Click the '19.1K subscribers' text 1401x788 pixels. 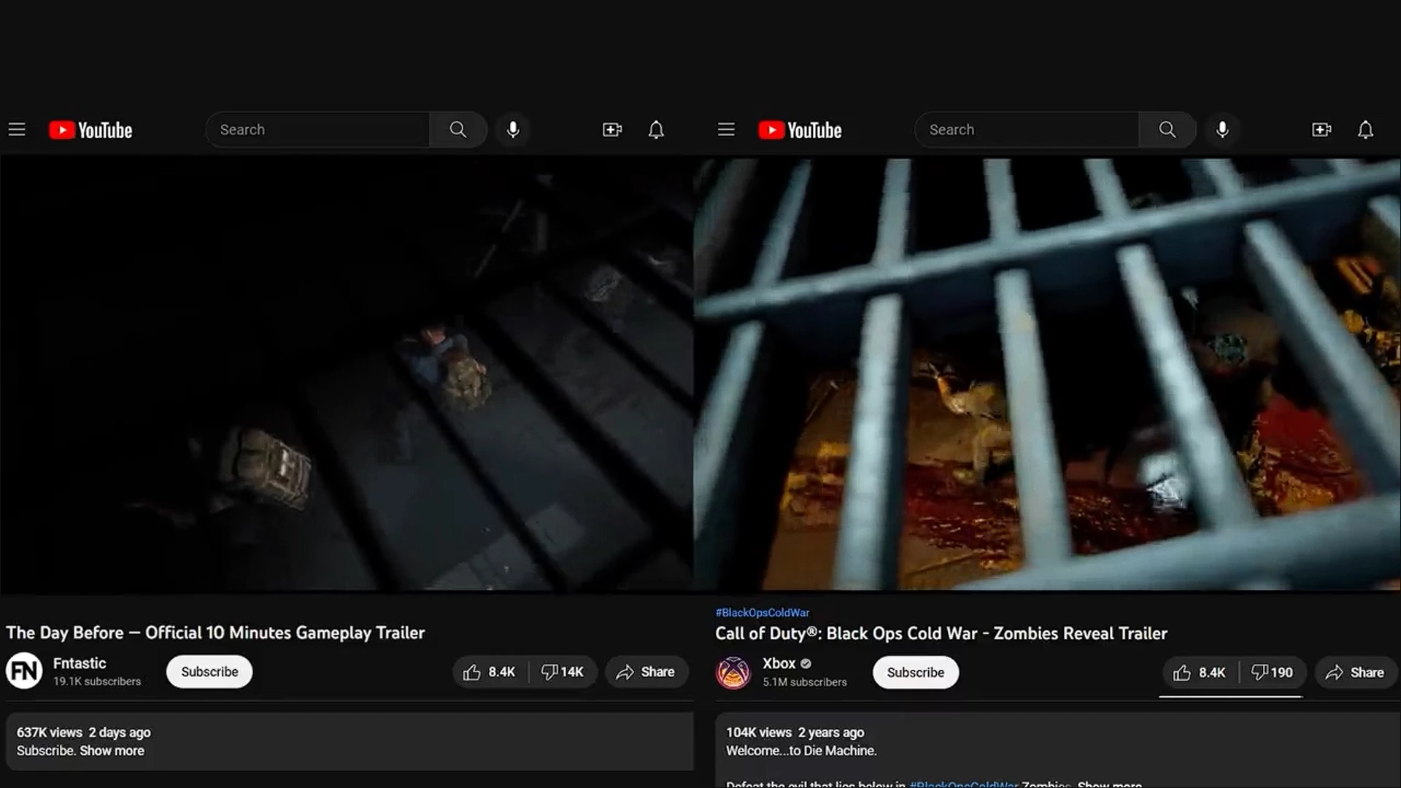coord(97,681)
